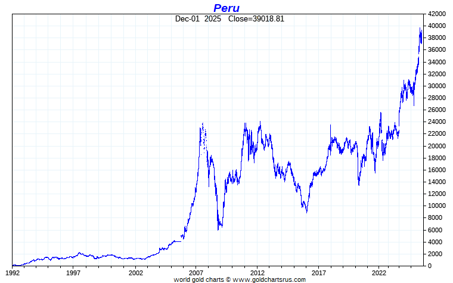Click the y-axis label 18000
This screenshot has height=283, width=453.
[436, 158]
